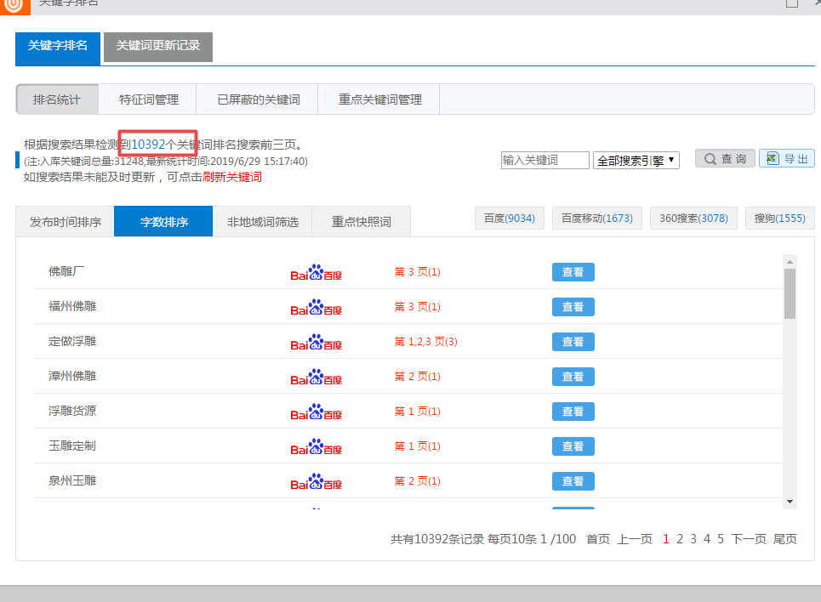Screen dimensions: 821x602
Task: Click the Baidu logo in 玉雕定制 row
Action: coord(316,446)
